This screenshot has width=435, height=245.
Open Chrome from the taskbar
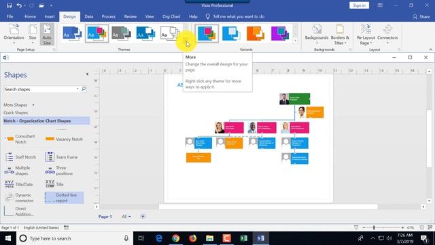[175, 238]
